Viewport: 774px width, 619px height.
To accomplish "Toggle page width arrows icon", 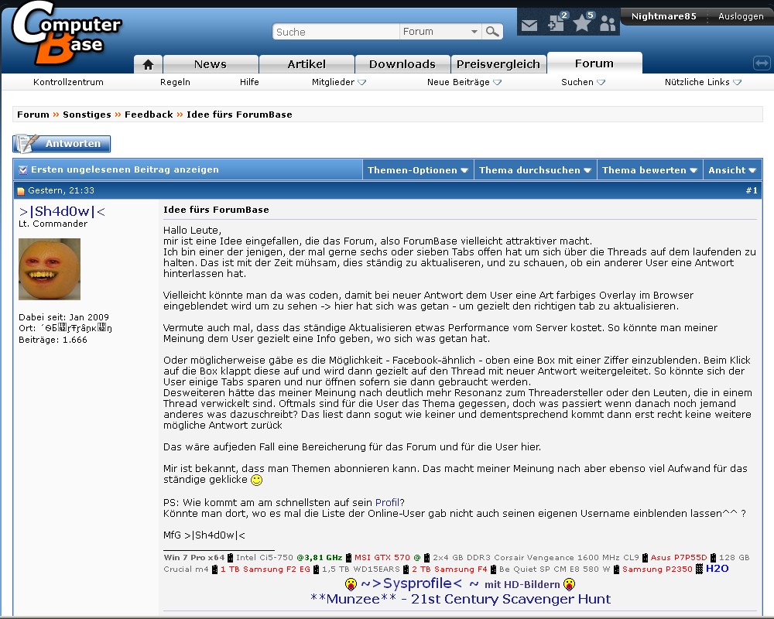I will [x=762, y=63].
